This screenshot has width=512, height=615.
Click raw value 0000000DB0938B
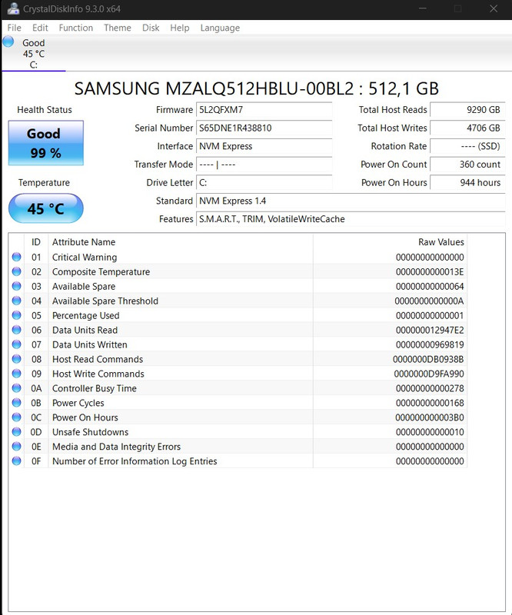click(428, 359)
